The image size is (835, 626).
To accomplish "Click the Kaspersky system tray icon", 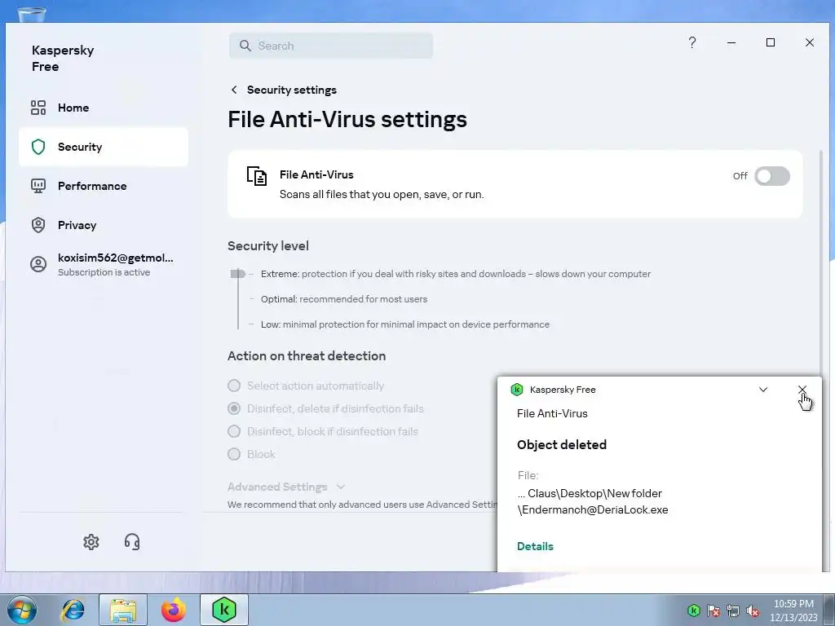I will pos(693,610).
